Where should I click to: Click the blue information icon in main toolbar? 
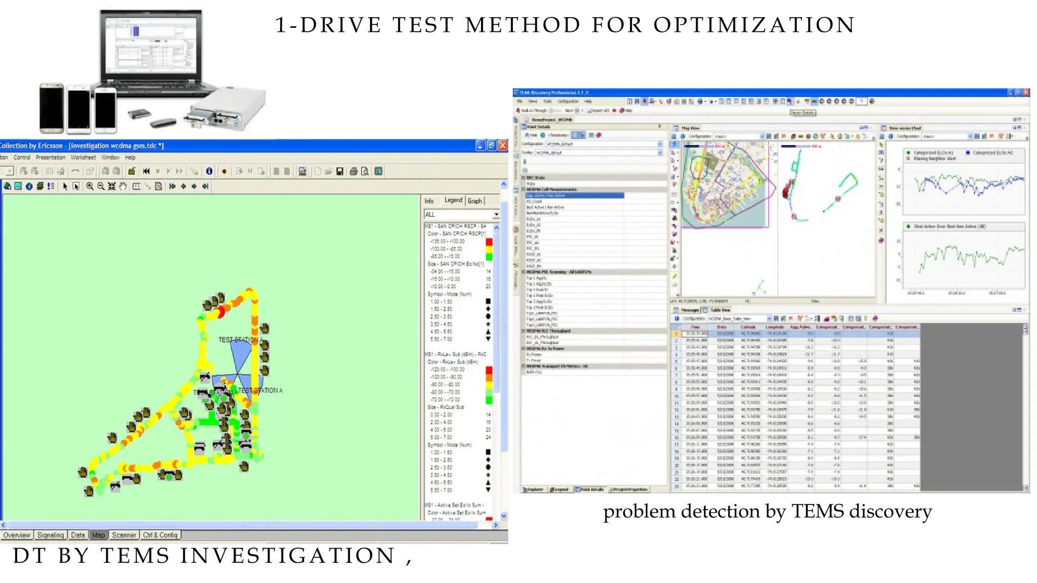pos(209,172)
